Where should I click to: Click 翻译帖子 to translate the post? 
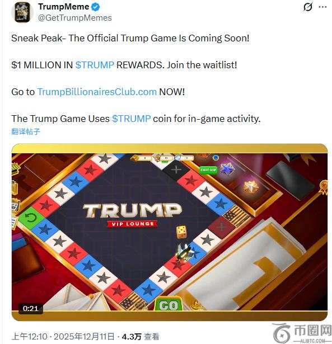(26, 131)
